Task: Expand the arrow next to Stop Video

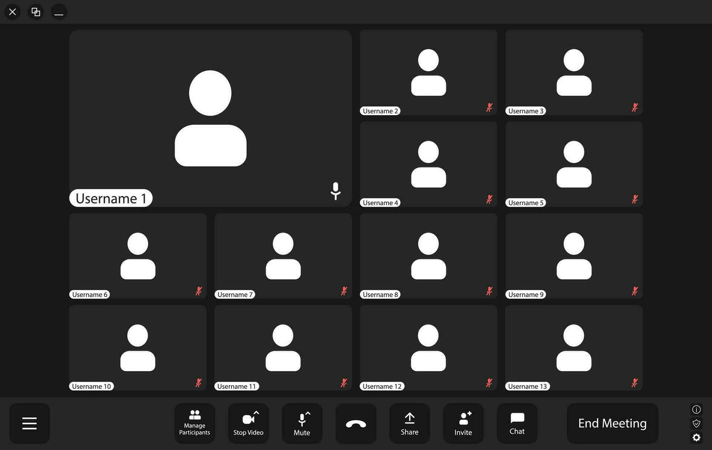Action: point(256,413)
